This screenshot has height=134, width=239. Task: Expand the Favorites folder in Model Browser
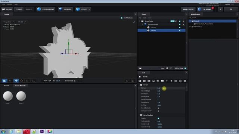tap(190, 26)
